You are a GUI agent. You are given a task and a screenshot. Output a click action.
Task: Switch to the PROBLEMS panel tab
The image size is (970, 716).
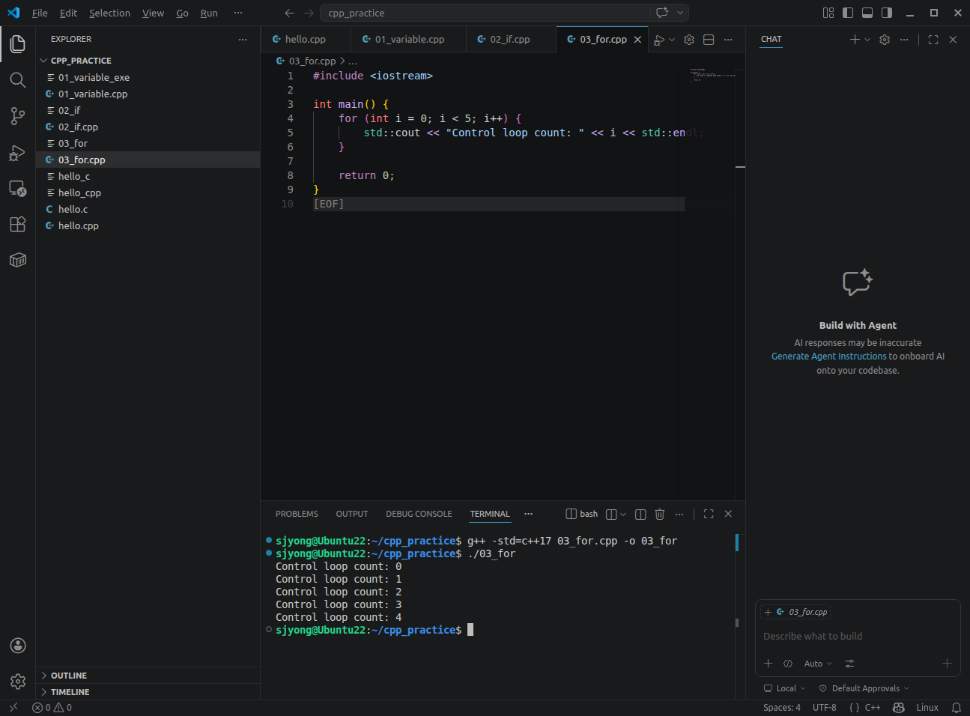[x=297, y=514]
